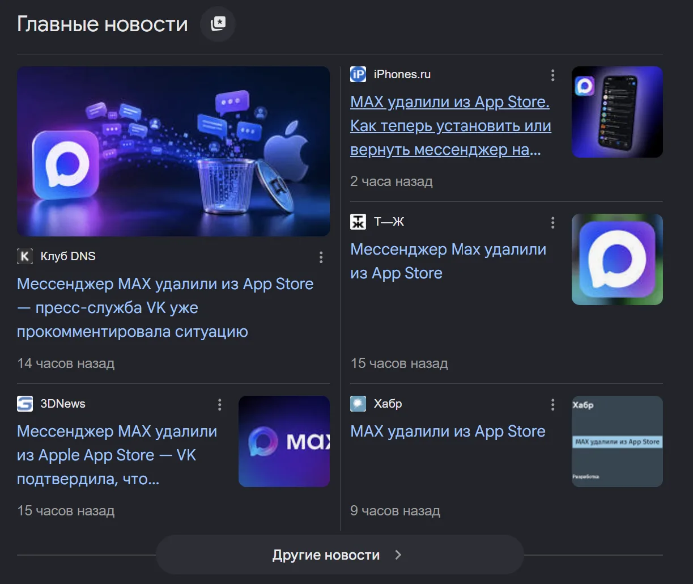Open 3DNews headline "Мессенджер MAX удалили из Apple App Store"
The width and height of the screenshot is (693, 584).
pyautogui.click(x=117, y=455)
